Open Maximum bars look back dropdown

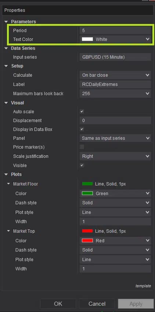point(115,93)
